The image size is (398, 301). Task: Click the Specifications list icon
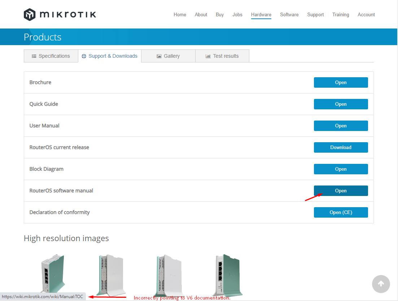pyautogui.click(x=34, y=56)
